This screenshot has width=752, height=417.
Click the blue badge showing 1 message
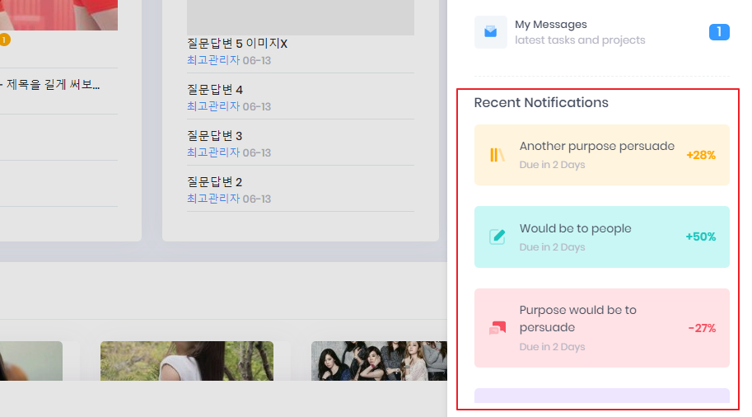[719, 32]
